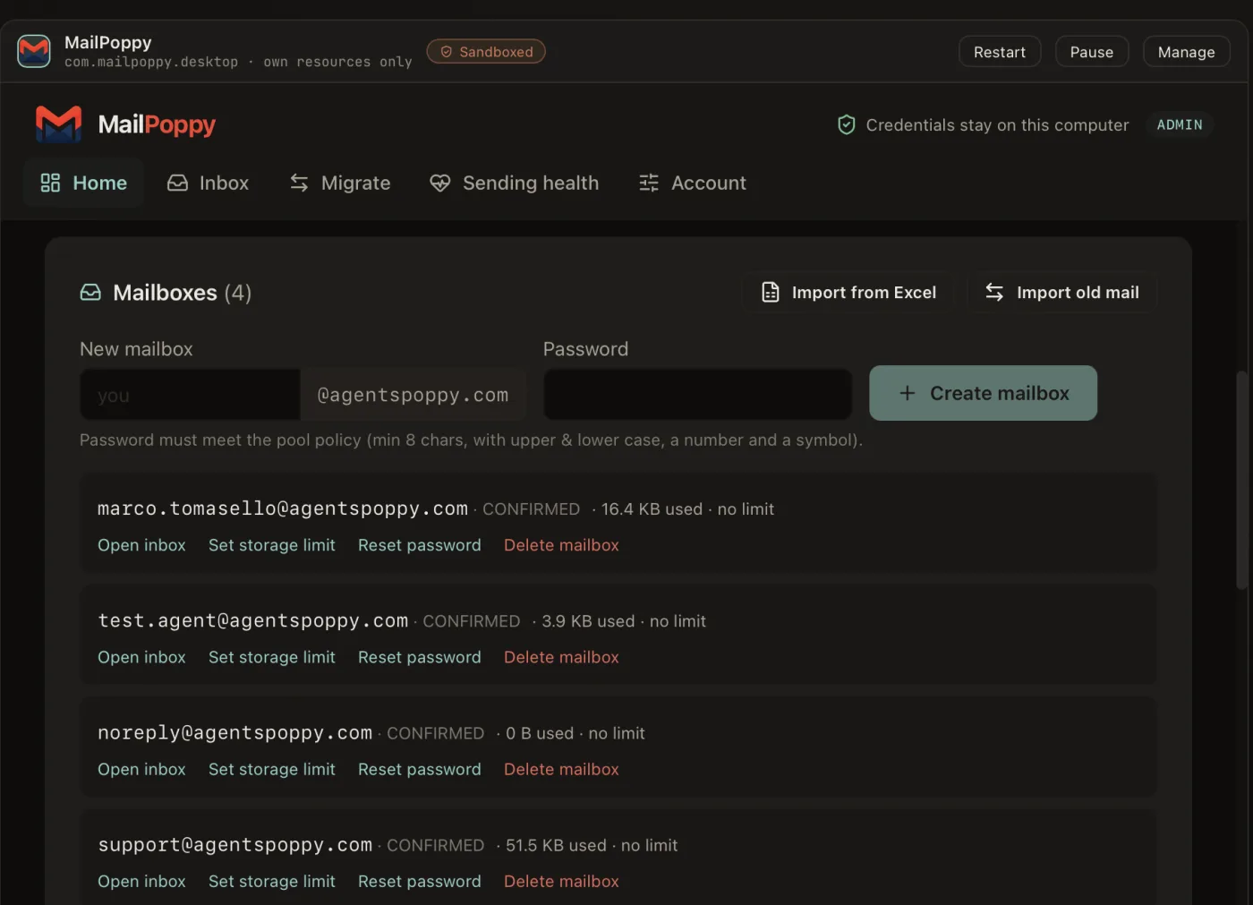Click the 16.4 KB used text

[x=652, y=508]
